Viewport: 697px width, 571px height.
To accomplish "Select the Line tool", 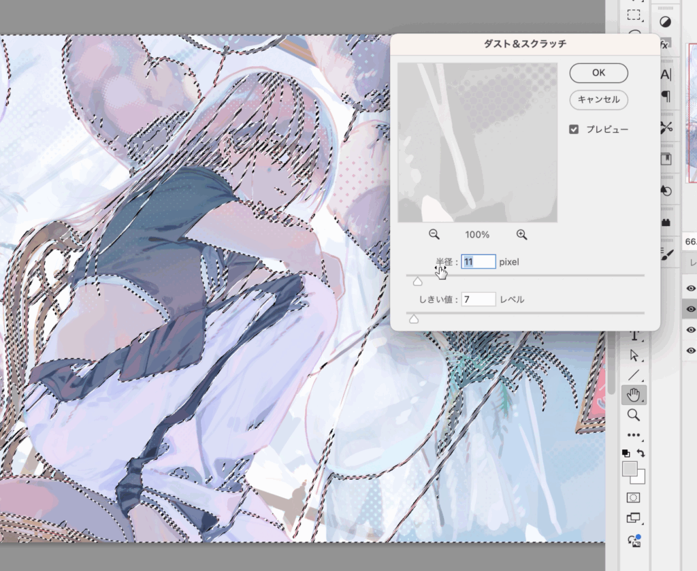I will coord(634,376).
